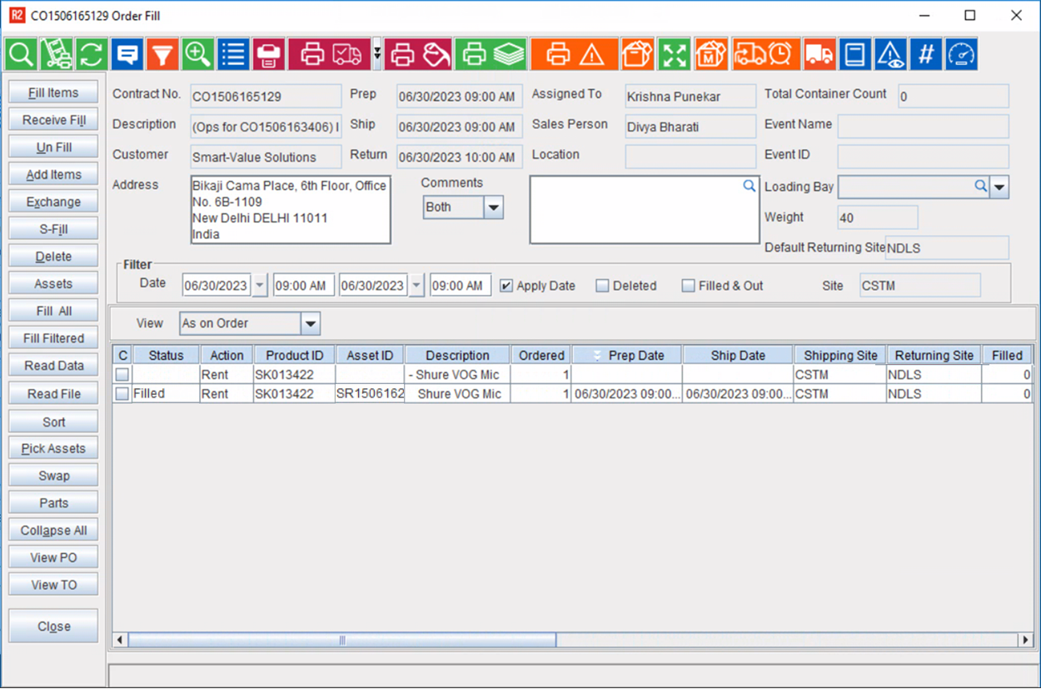The width and height of the screenshot is (1041, 689).
Task: Click the Fill Items button
Action: coord(52,92)
